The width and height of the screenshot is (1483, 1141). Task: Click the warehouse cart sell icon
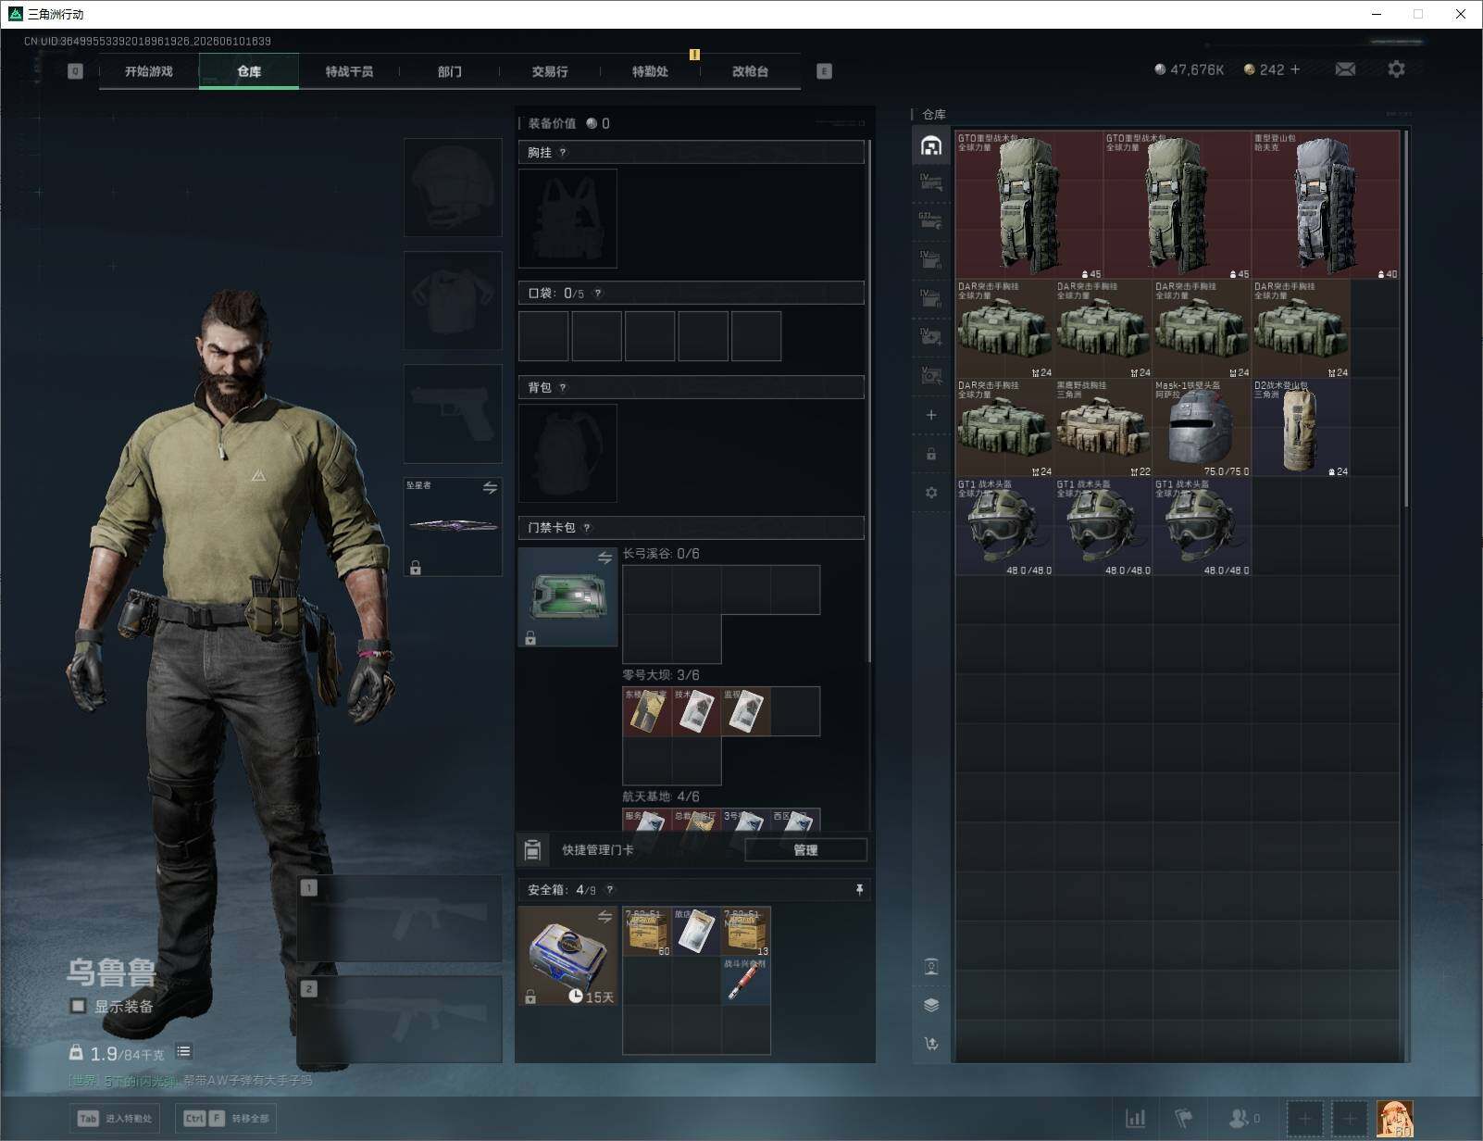coord(931,1044)
